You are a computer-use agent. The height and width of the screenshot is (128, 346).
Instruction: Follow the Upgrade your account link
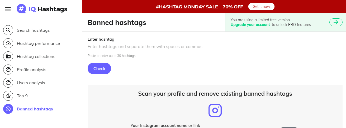tap(250, 25)
